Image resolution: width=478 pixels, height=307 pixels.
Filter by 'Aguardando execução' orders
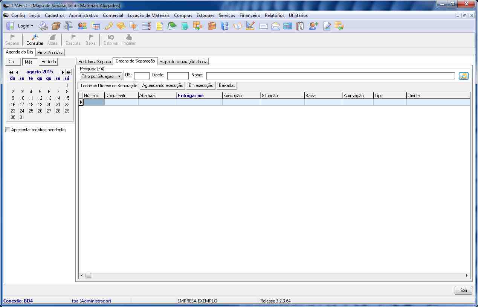point(163,85)
